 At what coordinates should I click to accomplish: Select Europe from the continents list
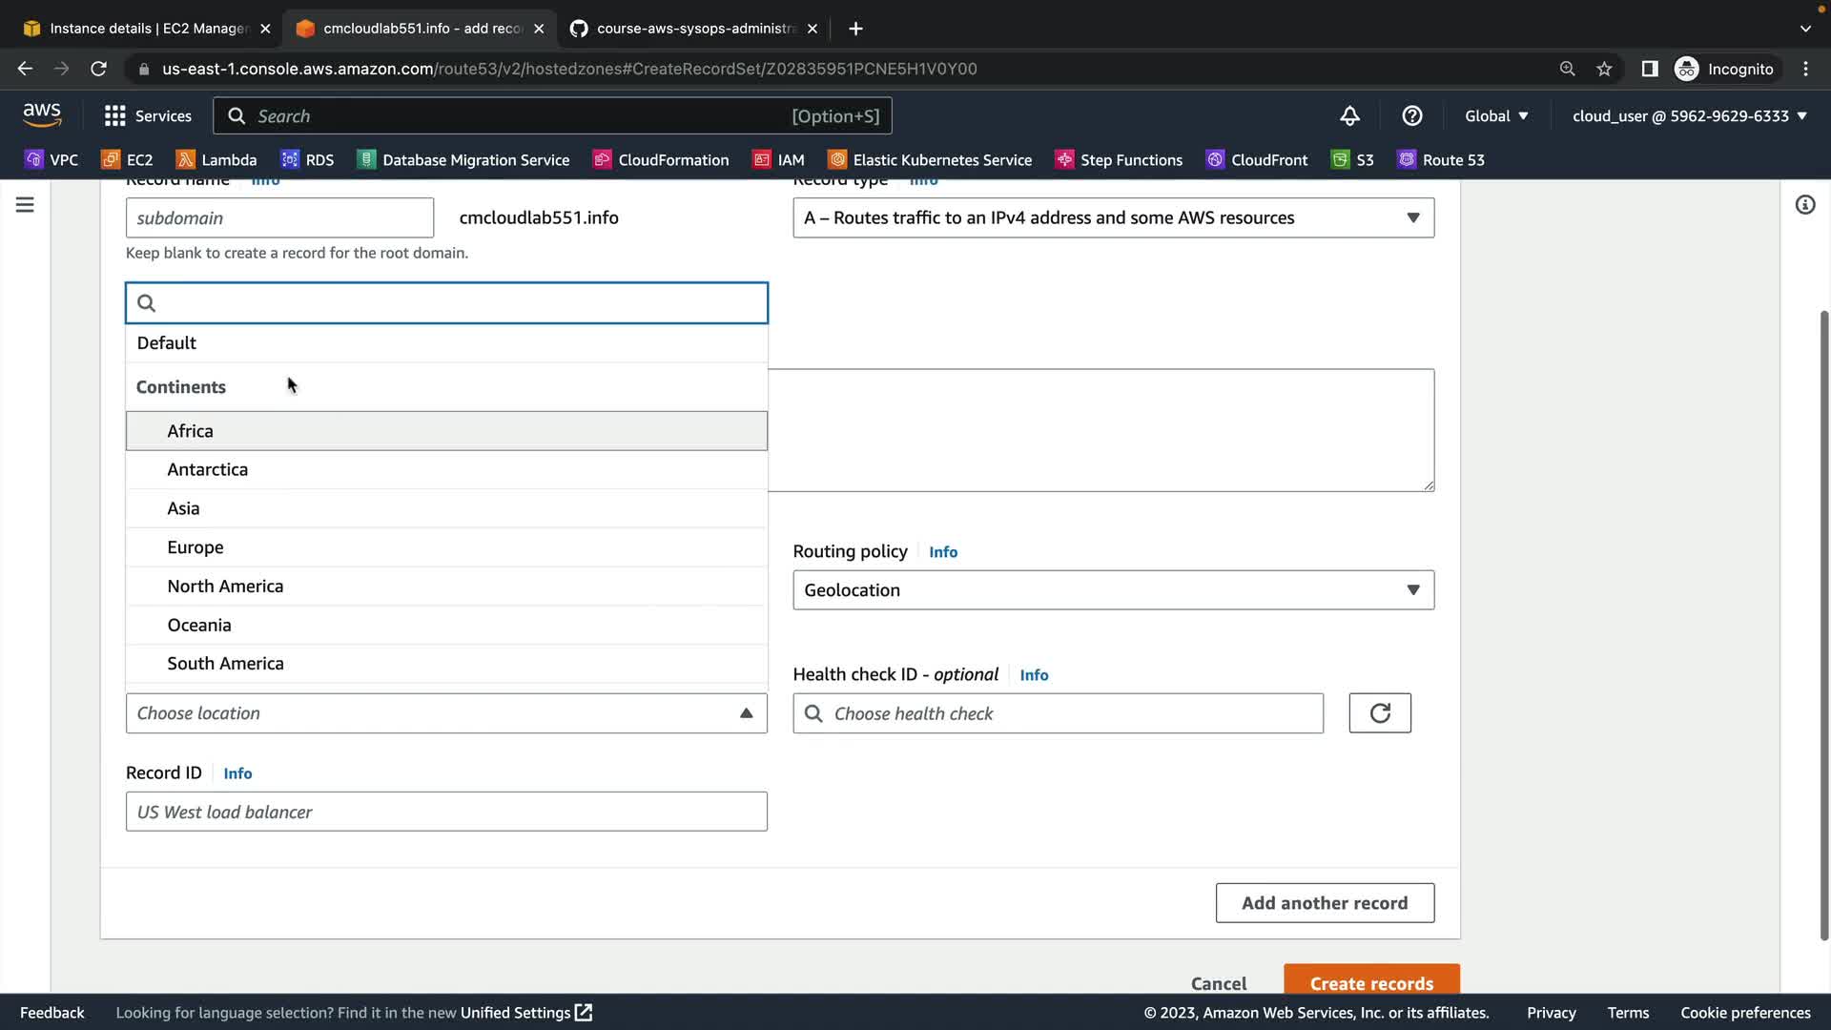195,547
